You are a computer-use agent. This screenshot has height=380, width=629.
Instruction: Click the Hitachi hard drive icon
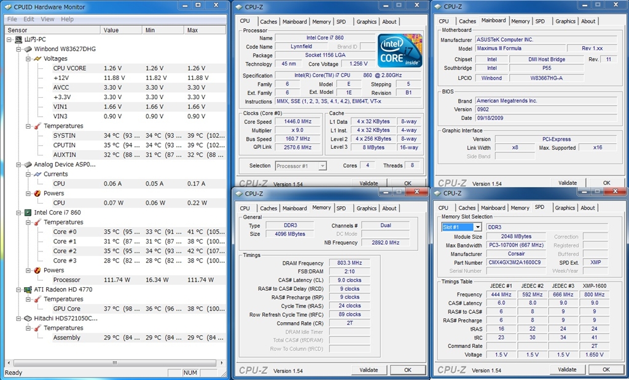[x=28, y=319]
